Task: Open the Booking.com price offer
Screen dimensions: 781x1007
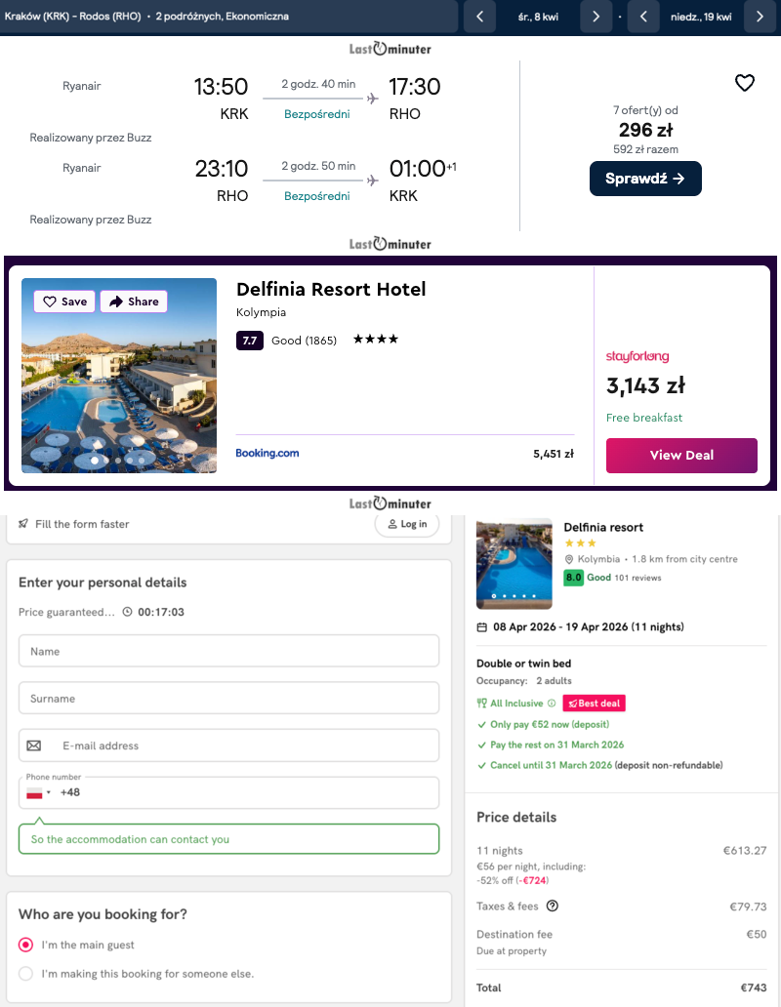Action: pos(267,453)
